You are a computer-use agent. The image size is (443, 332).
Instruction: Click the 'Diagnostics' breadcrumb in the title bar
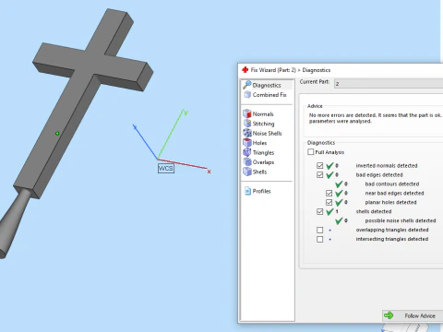(317, 70)
